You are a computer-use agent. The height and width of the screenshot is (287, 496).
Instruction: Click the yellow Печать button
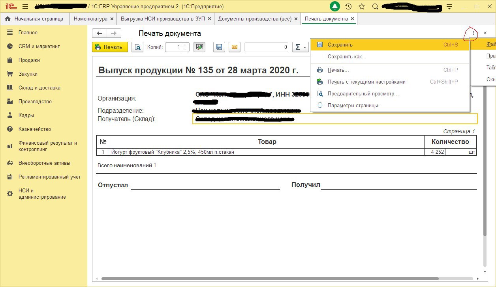pyautogui.click(x=110, y=47)
